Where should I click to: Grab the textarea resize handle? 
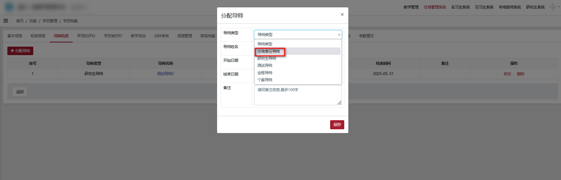(339, 103)
